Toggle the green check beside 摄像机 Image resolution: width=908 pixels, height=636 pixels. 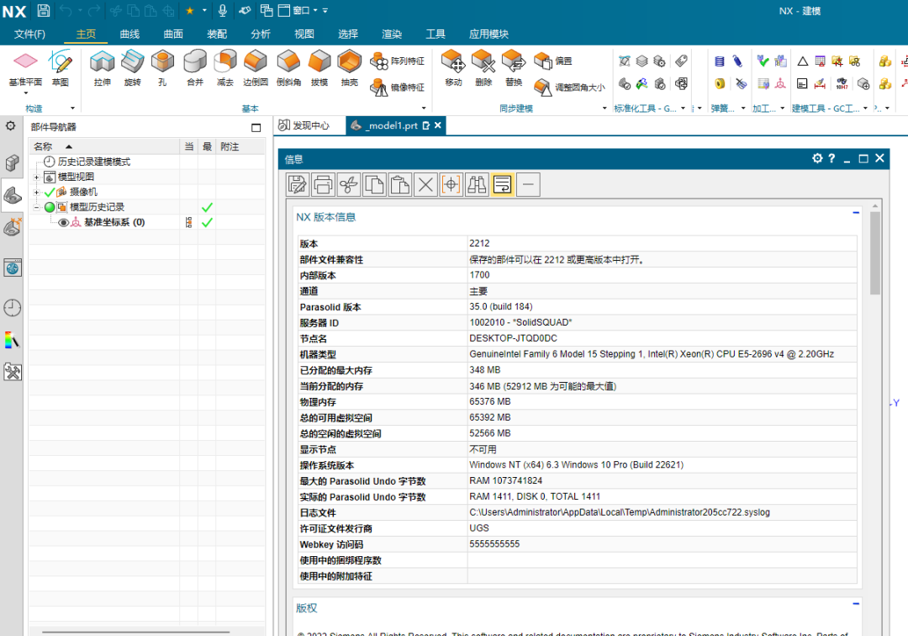pos(50,192)
